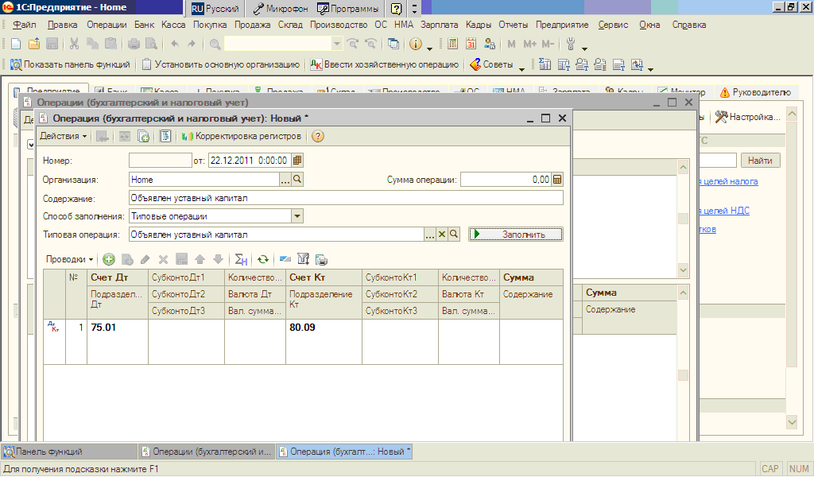Switch to the Руководителю tab
The image size is (814, 477).
click(x=755, y=92)
